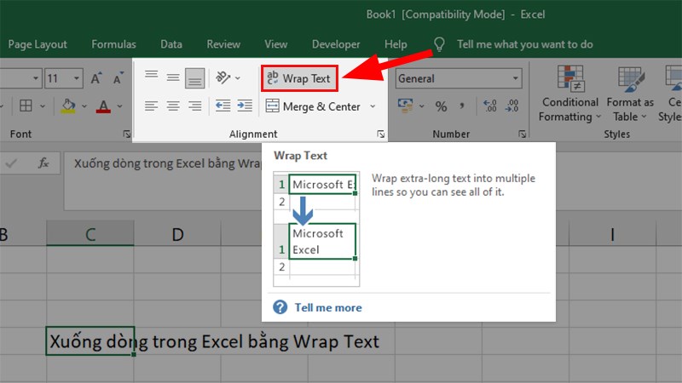Apply Percent Style to the cell

[x=441, y=106]
